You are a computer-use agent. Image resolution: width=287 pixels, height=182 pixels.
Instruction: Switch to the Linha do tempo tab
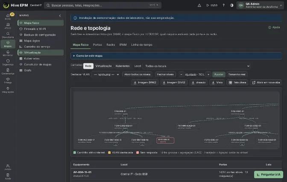pyautogui.click(x=142, y=45)
